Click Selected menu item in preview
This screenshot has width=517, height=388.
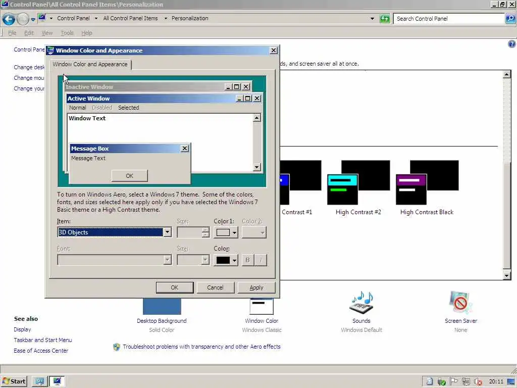(x=129, y=108)
